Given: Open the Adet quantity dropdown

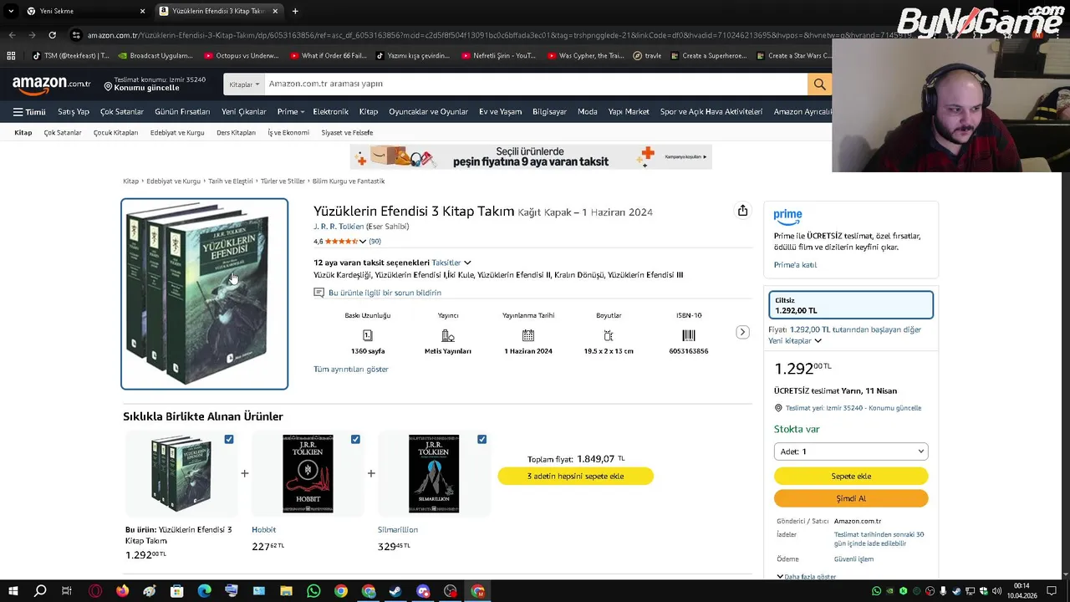Looking at the screenshot, I should pos(851,451).
